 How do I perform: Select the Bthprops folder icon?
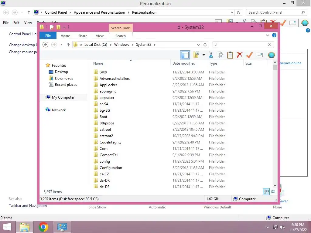(x=96, y=123)
